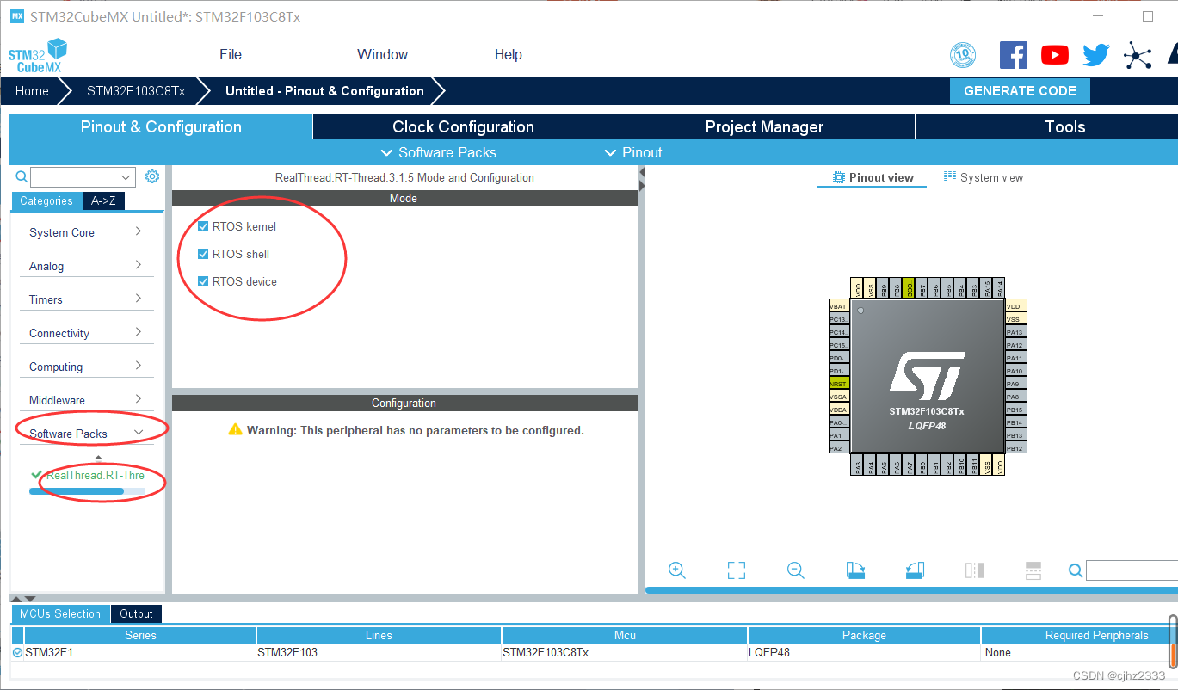Click MCU row status icon beside STM32F1
The height and width of the screenshot is (690, 1178).
(18, 653)
